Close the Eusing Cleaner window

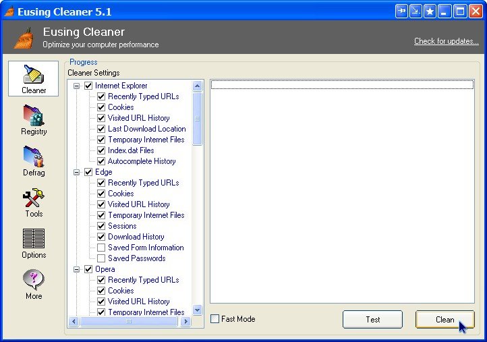[476, 11]
